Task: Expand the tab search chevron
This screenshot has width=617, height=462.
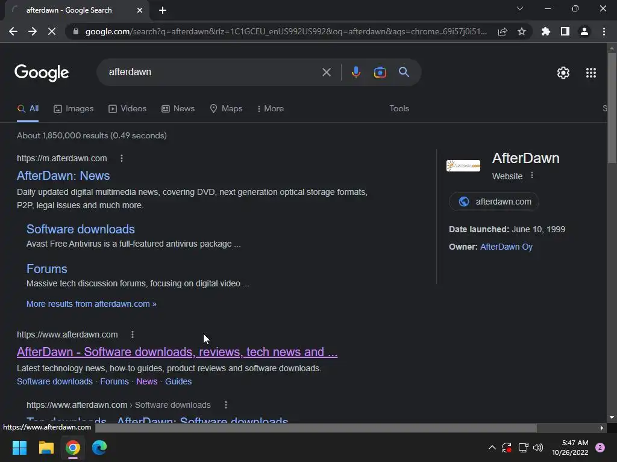Action: coord(520,8)
